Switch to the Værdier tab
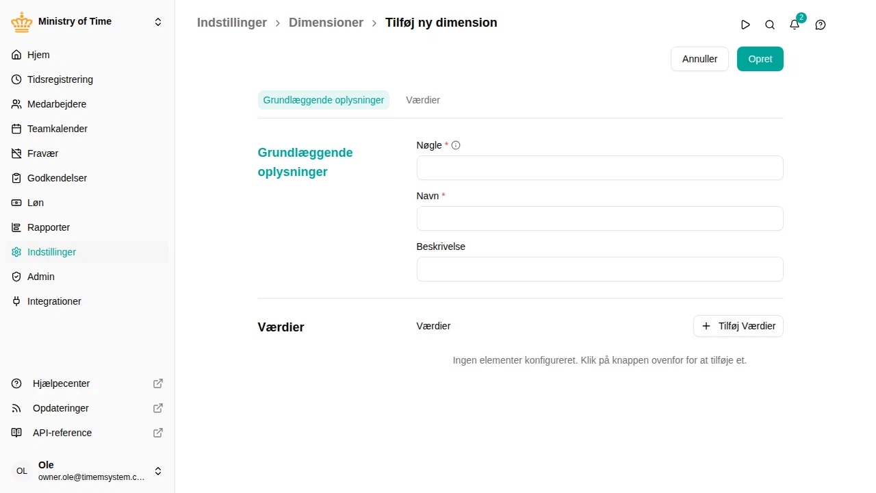The image size is (876, 493). click(x=423, y=100)
